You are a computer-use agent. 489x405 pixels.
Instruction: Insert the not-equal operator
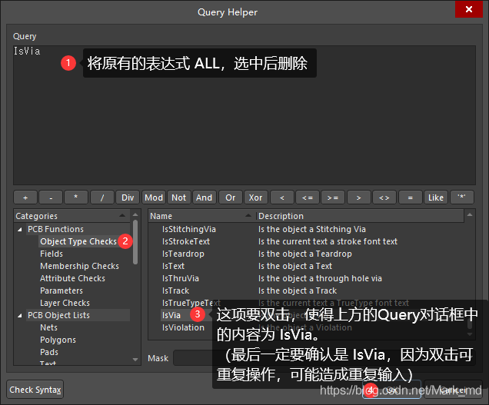coord(384,198)
